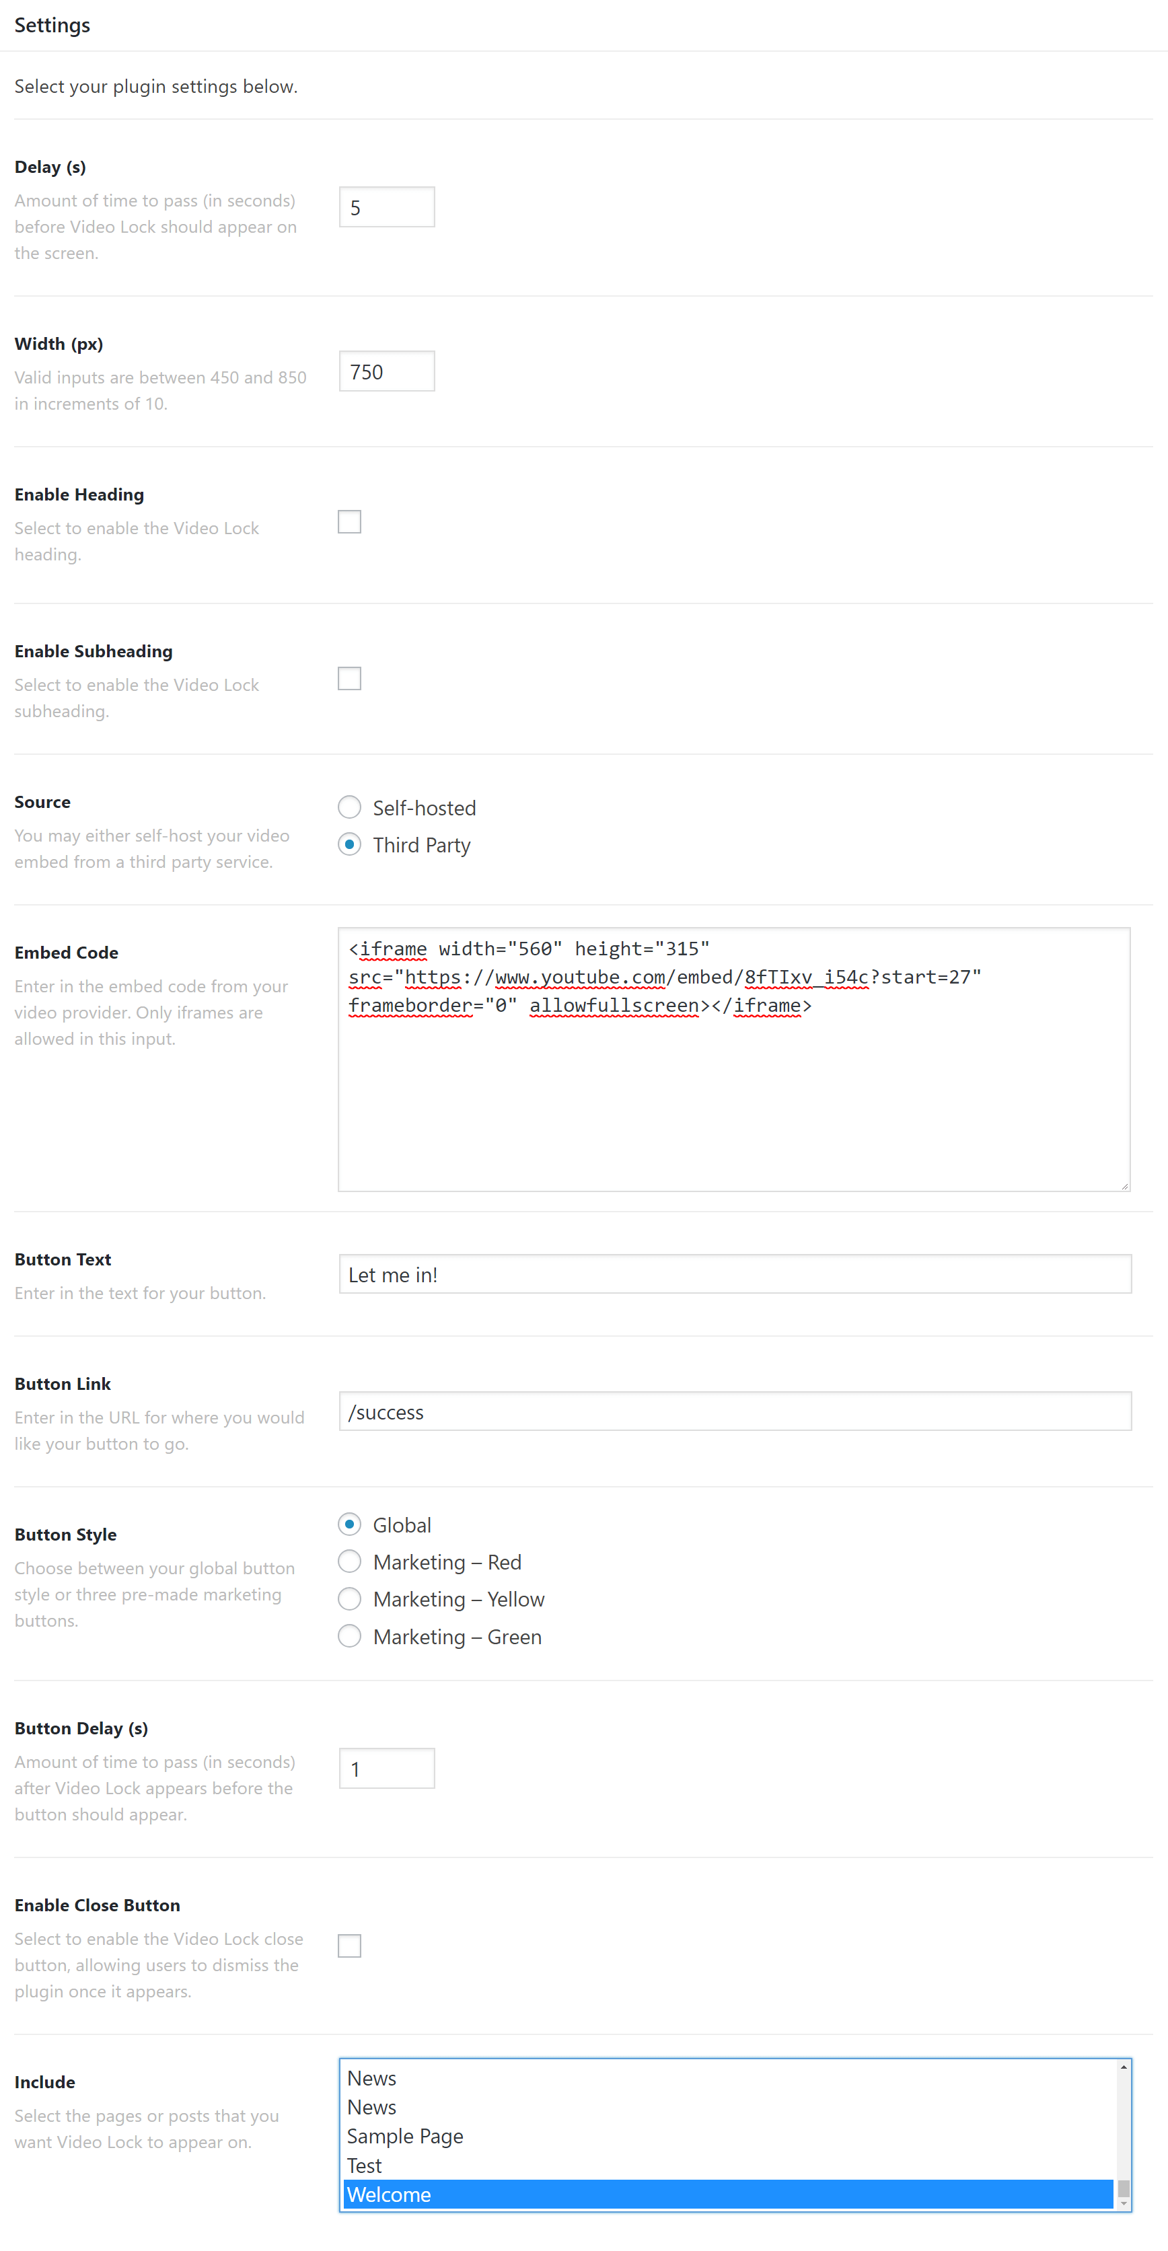The image size is (1168, 2251).
Task: Choose the Marketing – Yellow button style
Action: click(x=349, y=1598)
